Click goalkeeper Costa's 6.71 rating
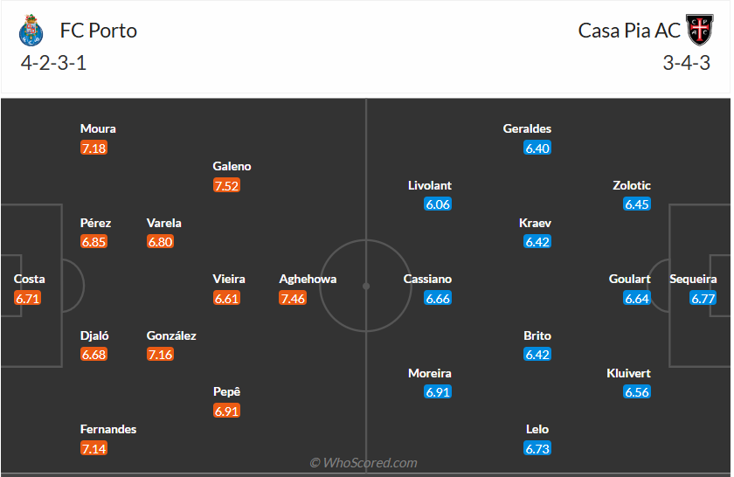The height and width of the screenshot is (477, 734). [27, 298]
